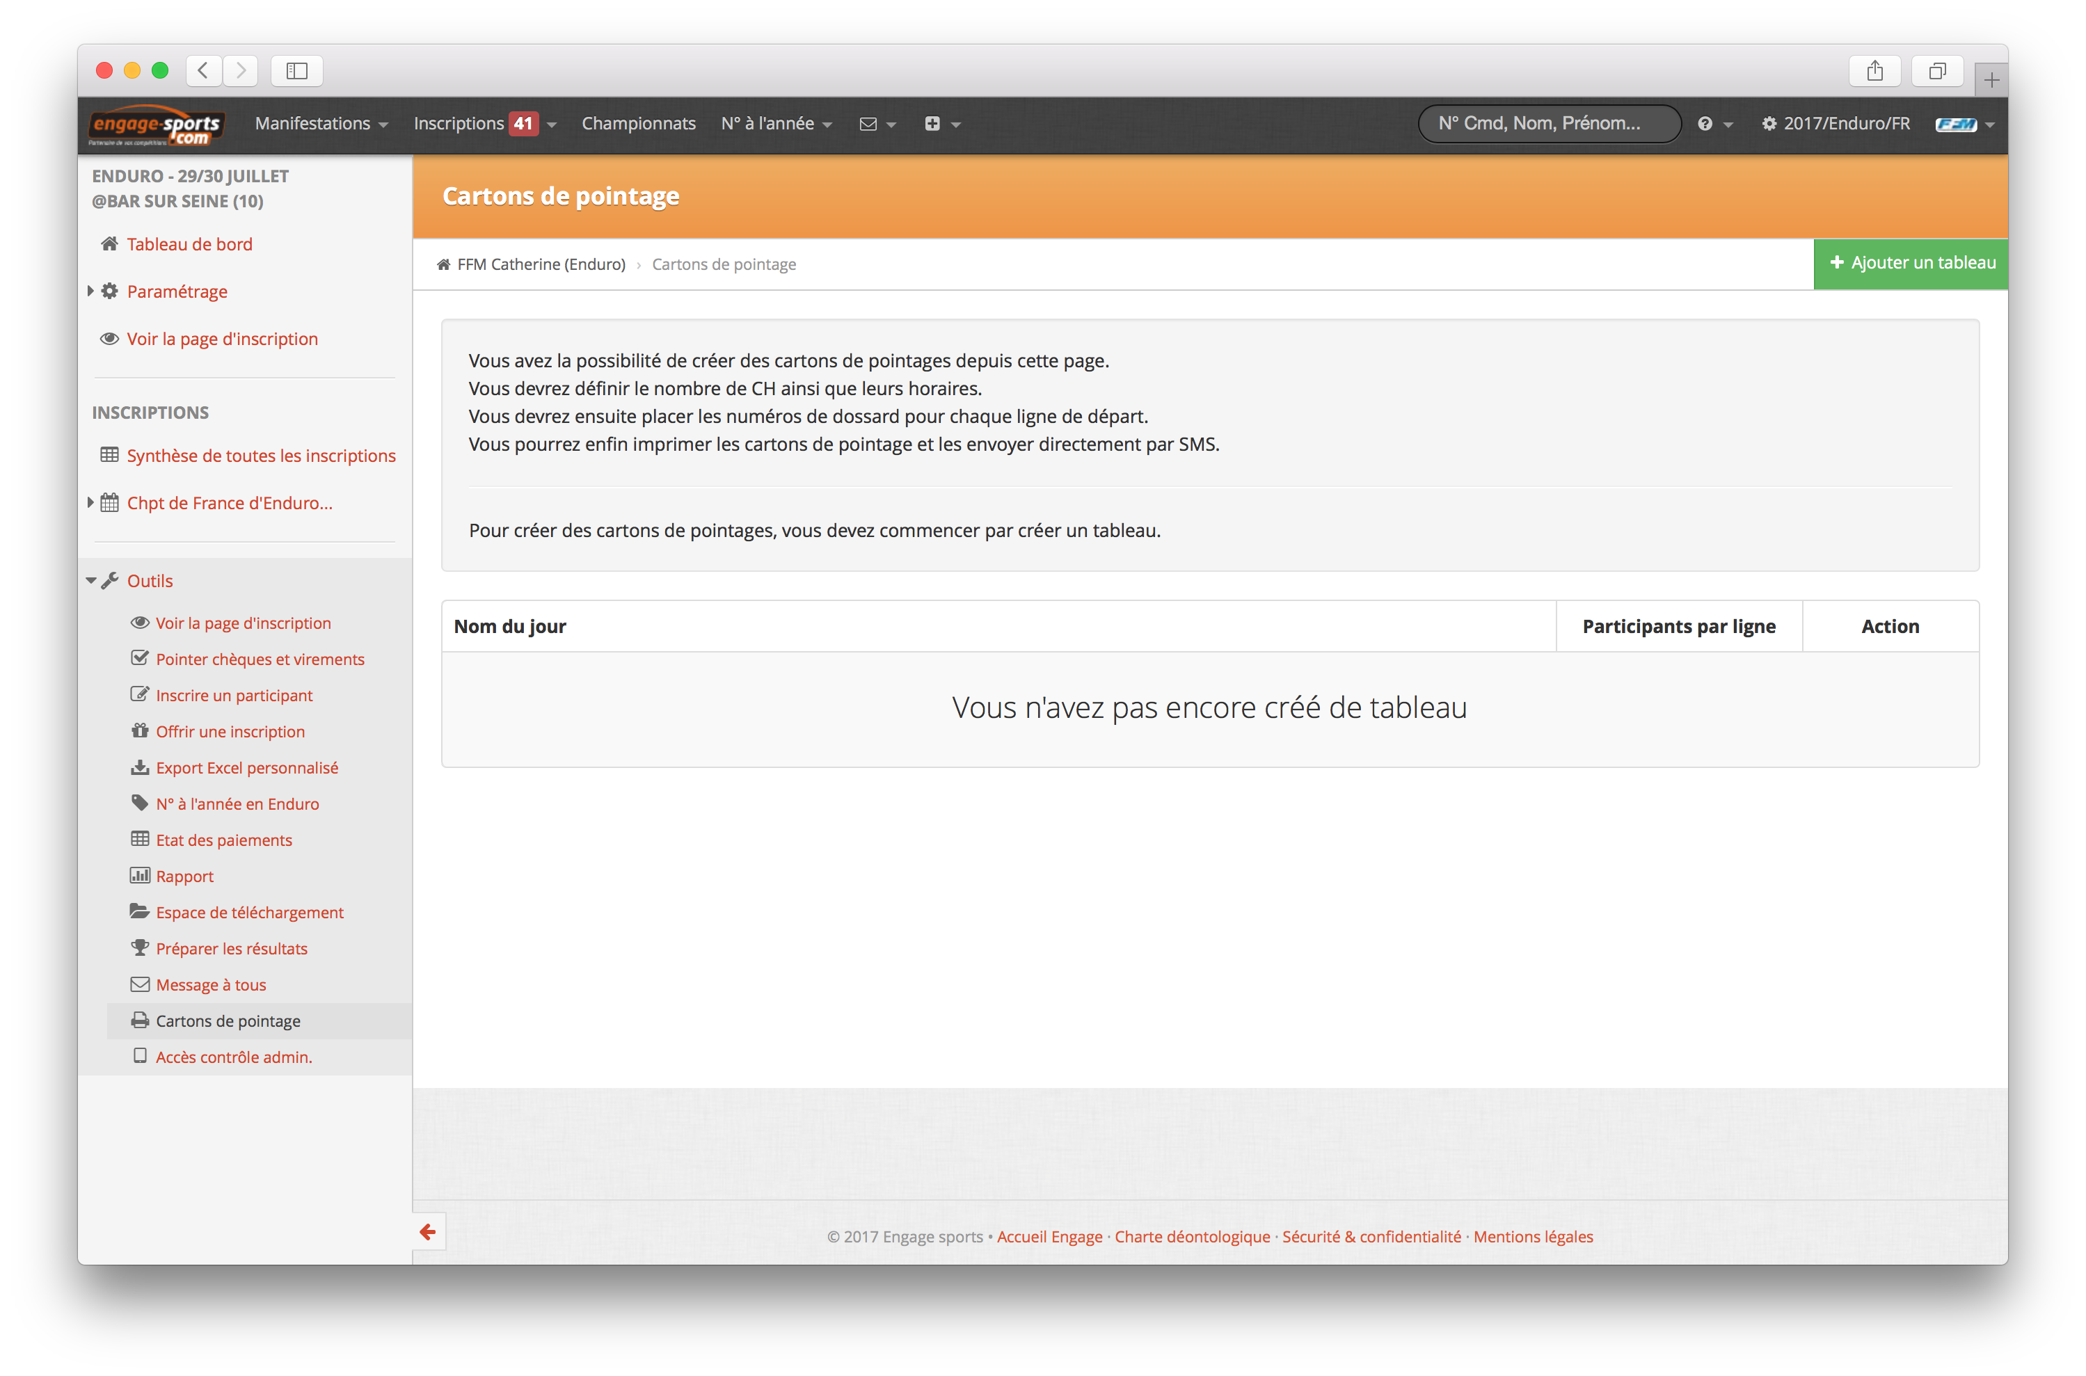
Task: Click the help question mark icon
Action: pos(1704,124)
